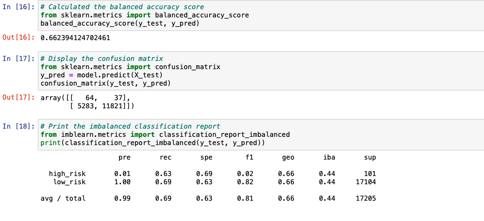Click the In [18] prompt label
The image size is (484, 221).
coord(18,126)
